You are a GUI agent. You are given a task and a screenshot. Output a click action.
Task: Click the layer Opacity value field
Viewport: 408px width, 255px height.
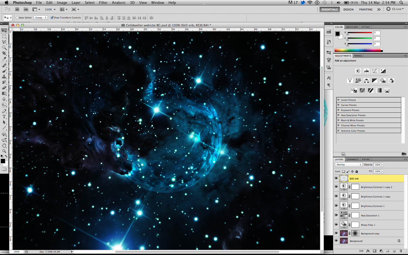click(377, 165)
